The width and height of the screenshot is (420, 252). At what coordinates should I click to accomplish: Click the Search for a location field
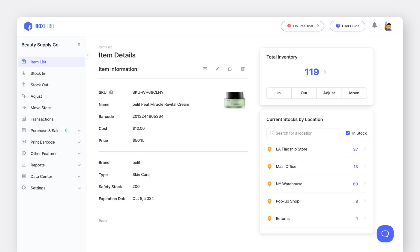point(304,133)
